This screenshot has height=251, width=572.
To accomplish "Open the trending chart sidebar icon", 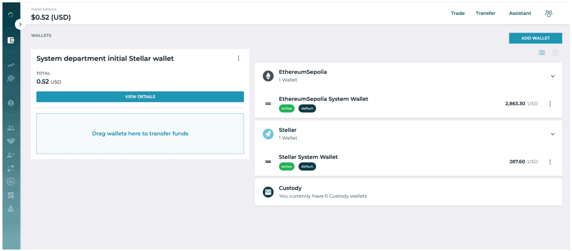I will (x=11, y=65).
